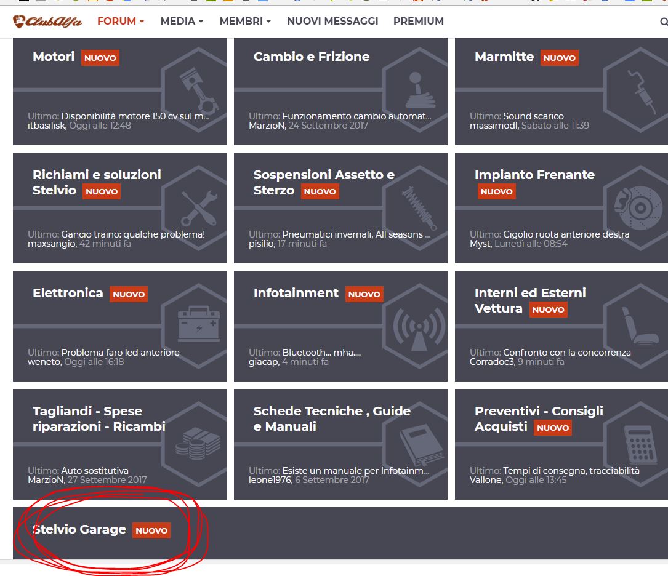Viewport: 668px width, 576px height.
Task: Click the book icon in Schede Tecniche card
Action: [x=422, y=446]
